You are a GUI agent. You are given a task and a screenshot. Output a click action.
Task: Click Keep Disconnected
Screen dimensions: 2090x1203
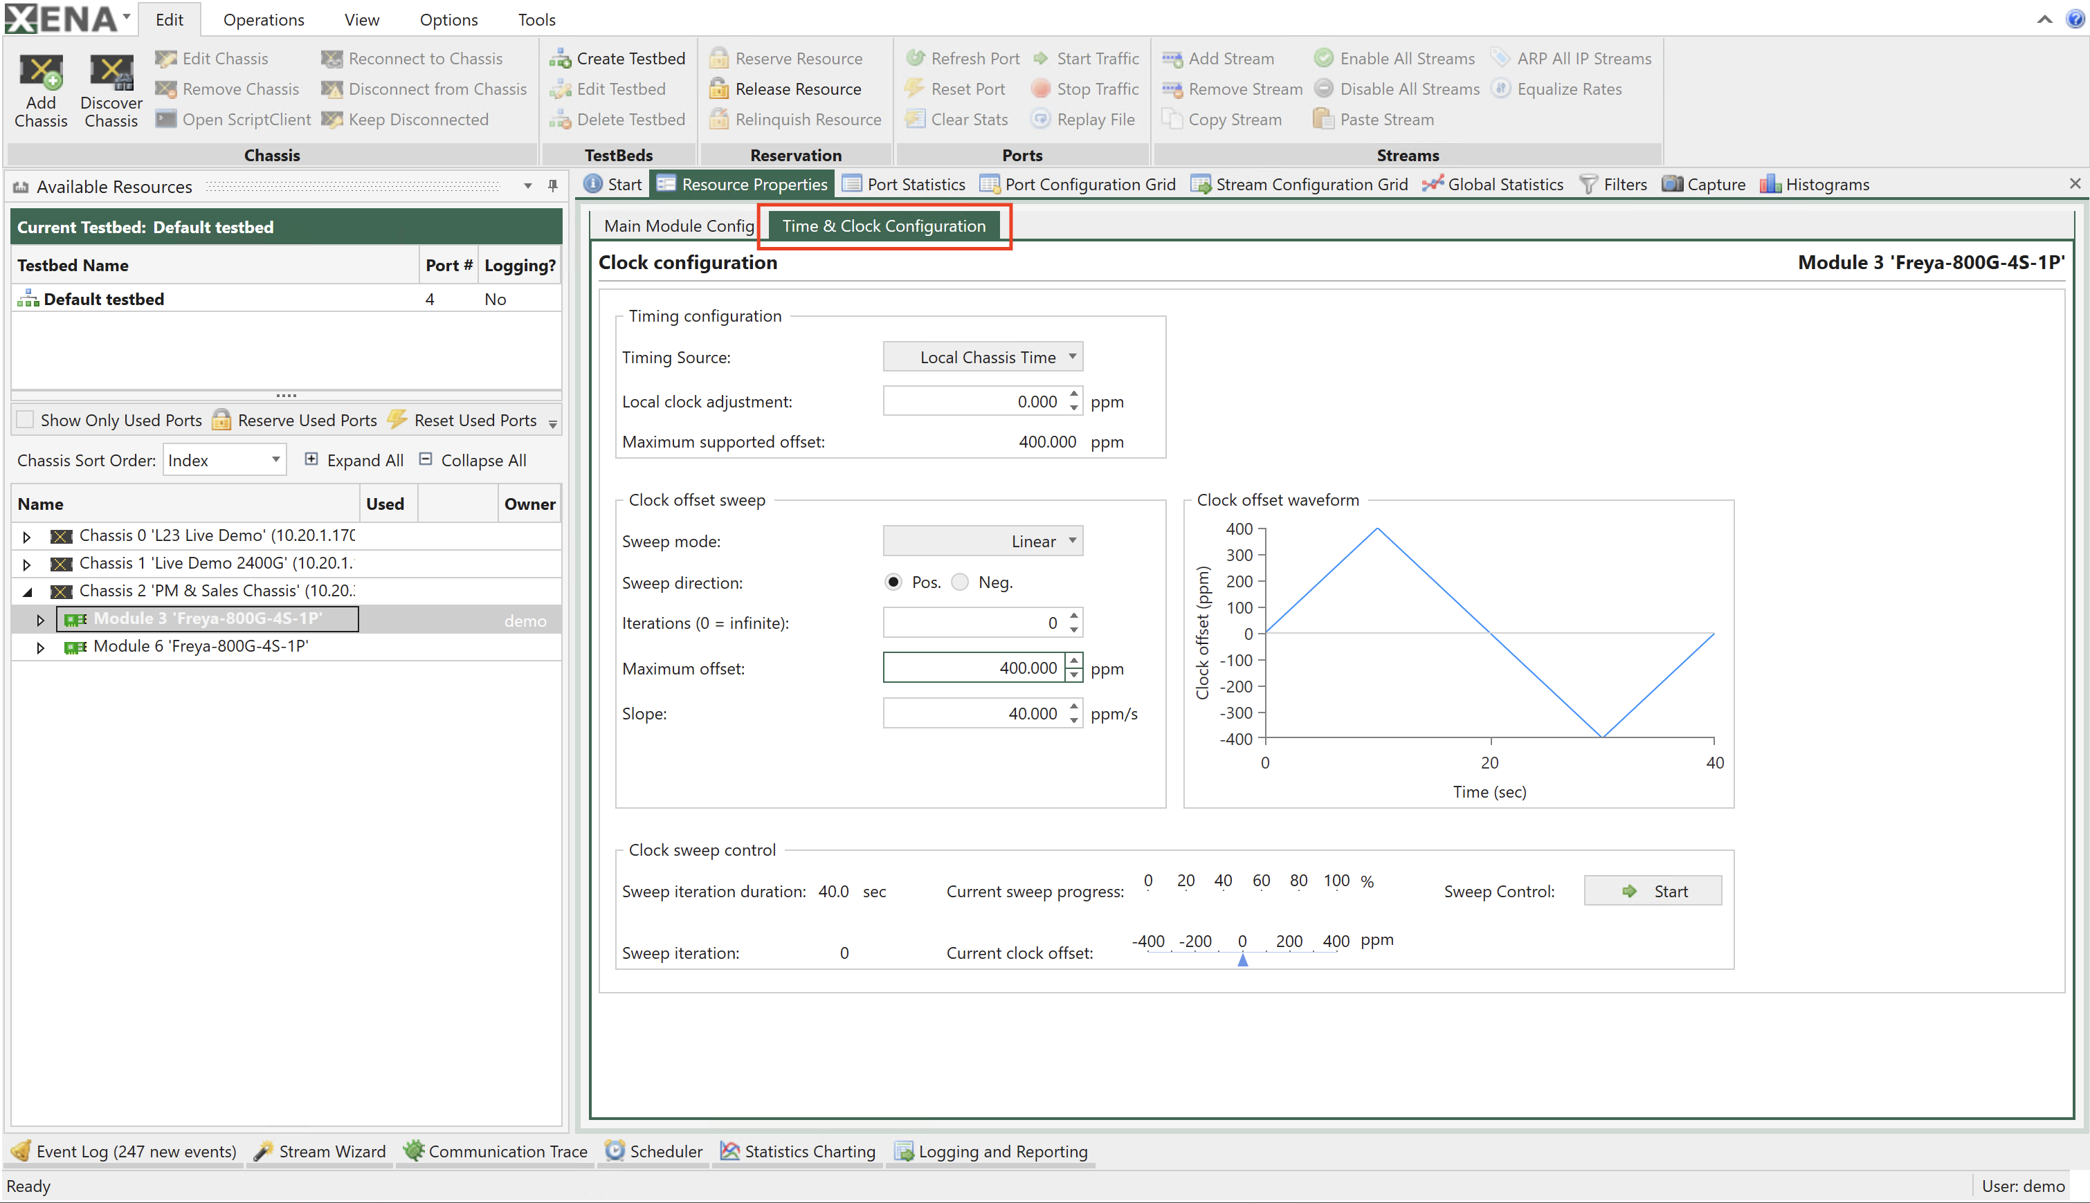point(405,120)
